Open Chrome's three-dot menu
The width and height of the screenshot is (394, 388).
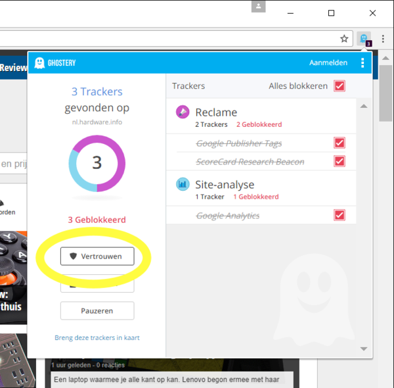click(383, 39)
